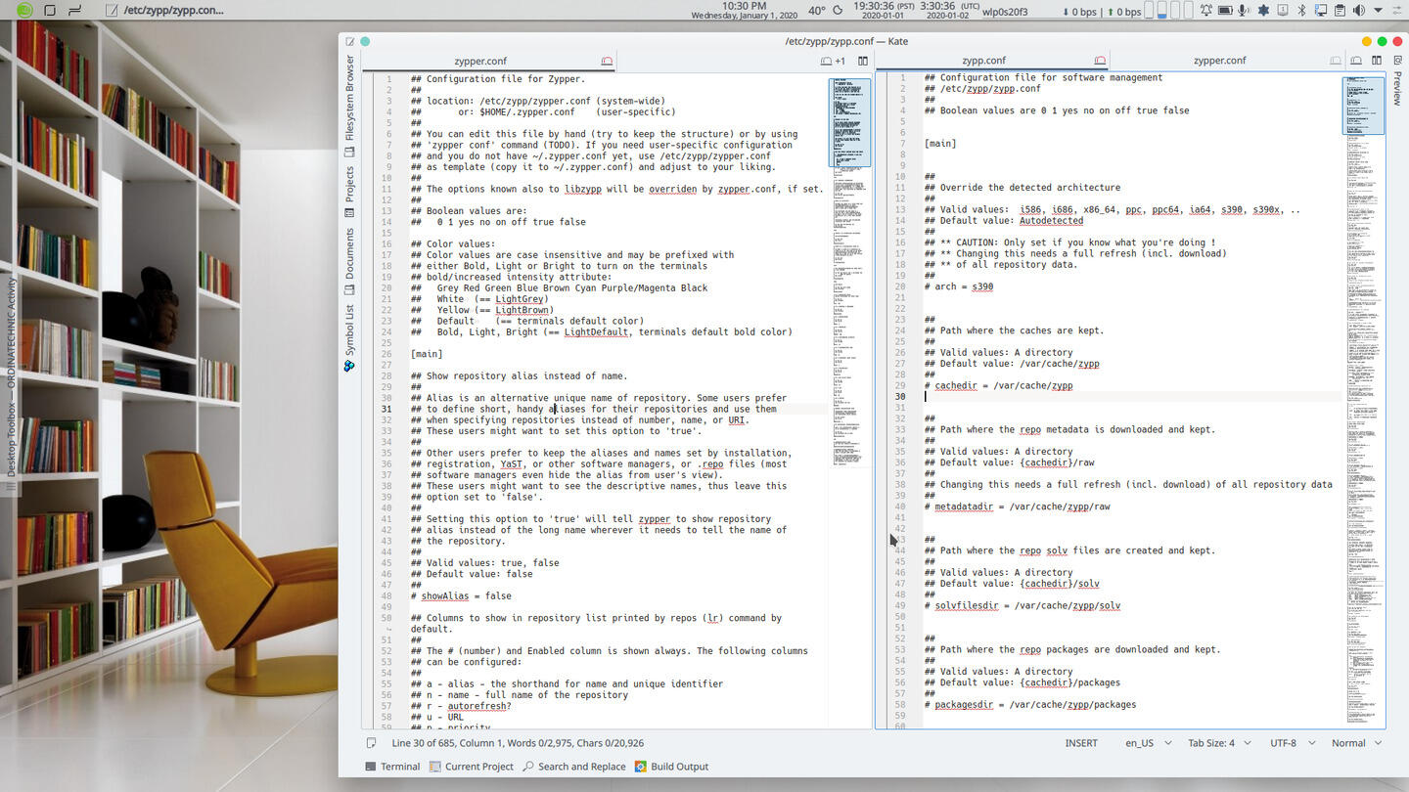
Task: Click the Kate window menu icon in the title bar
Action: pos(350,41)
